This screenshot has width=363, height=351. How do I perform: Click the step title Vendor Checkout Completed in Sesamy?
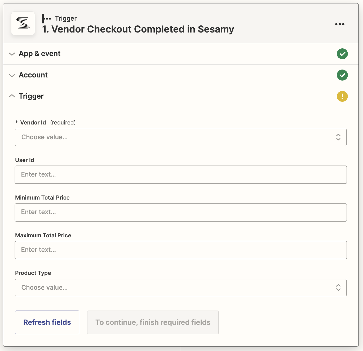pos(138,29)
